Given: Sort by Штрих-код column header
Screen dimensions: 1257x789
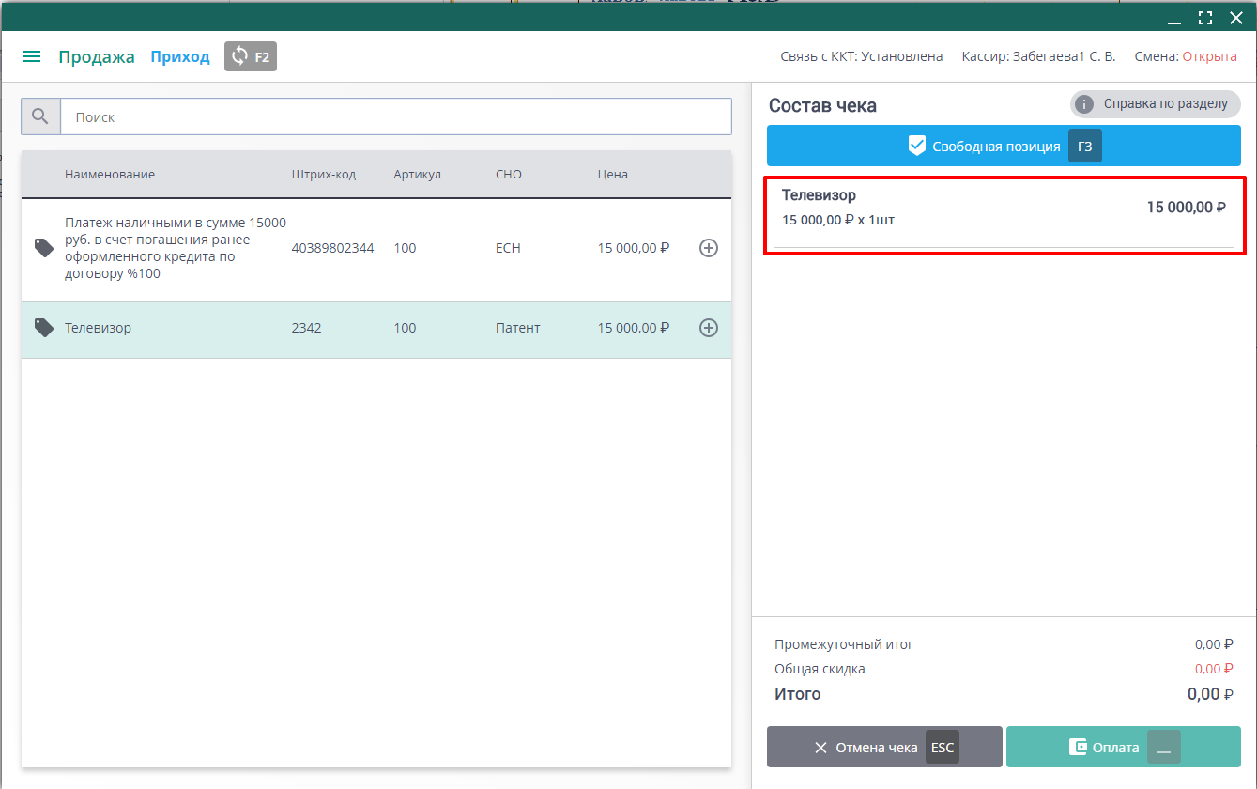Looking at the screenshot, I should (324, 175).
